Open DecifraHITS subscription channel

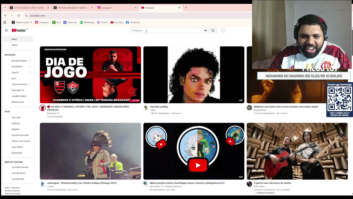[x=17, y=67]
